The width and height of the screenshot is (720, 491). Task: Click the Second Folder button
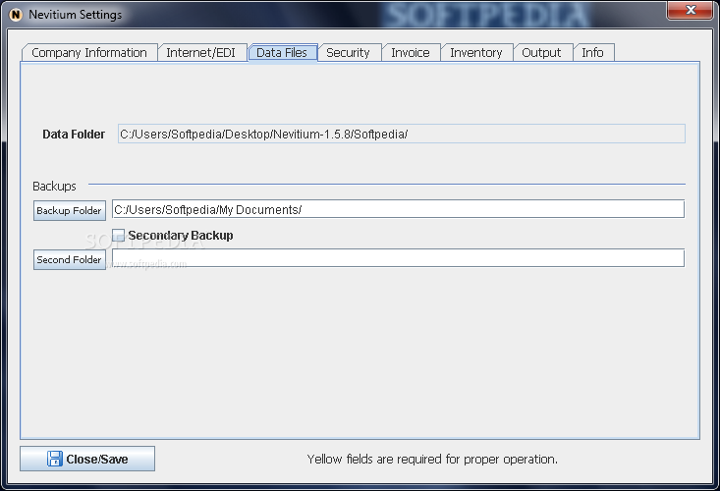tap(70, 259)
